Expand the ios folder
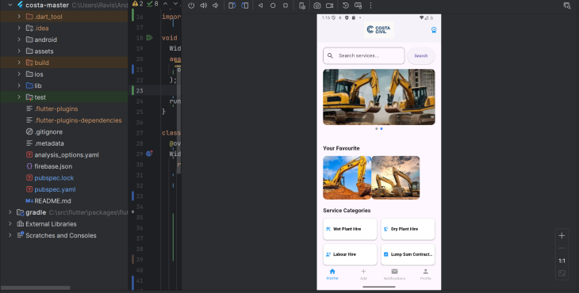Image resolution: width=579 pixels, height=293 pixels. 19,74
